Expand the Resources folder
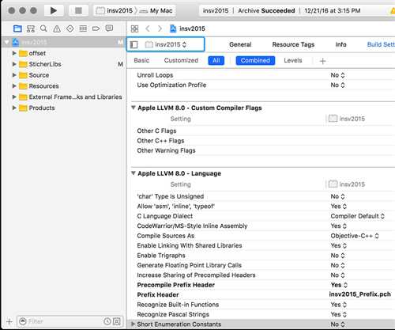Viewport: 395px width, 330px height. point(14,86)
